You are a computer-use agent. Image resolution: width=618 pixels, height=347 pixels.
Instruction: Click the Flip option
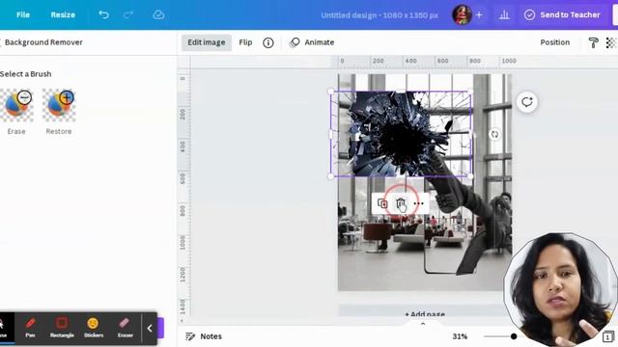tap(245, 42)
